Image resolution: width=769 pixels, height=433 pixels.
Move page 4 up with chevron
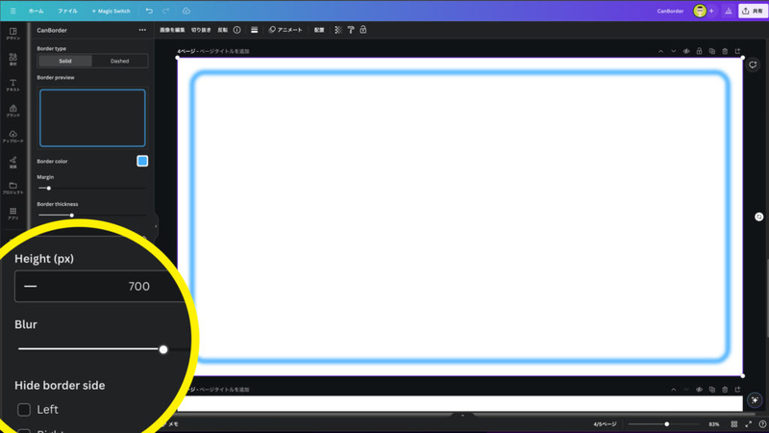(x=660, y=51)
